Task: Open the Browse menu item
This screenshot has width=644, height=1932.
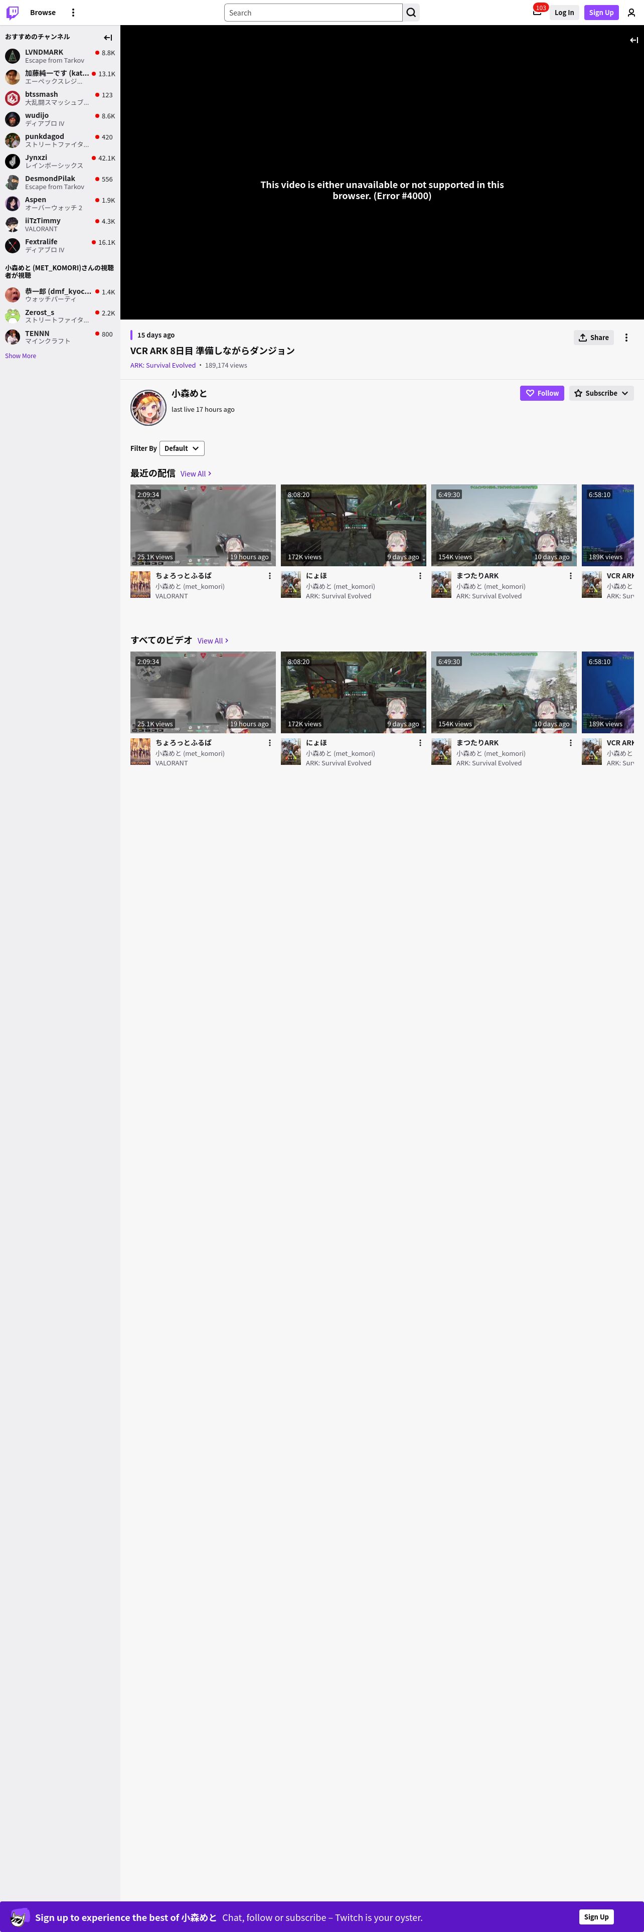Action: (x=43, y=13)
